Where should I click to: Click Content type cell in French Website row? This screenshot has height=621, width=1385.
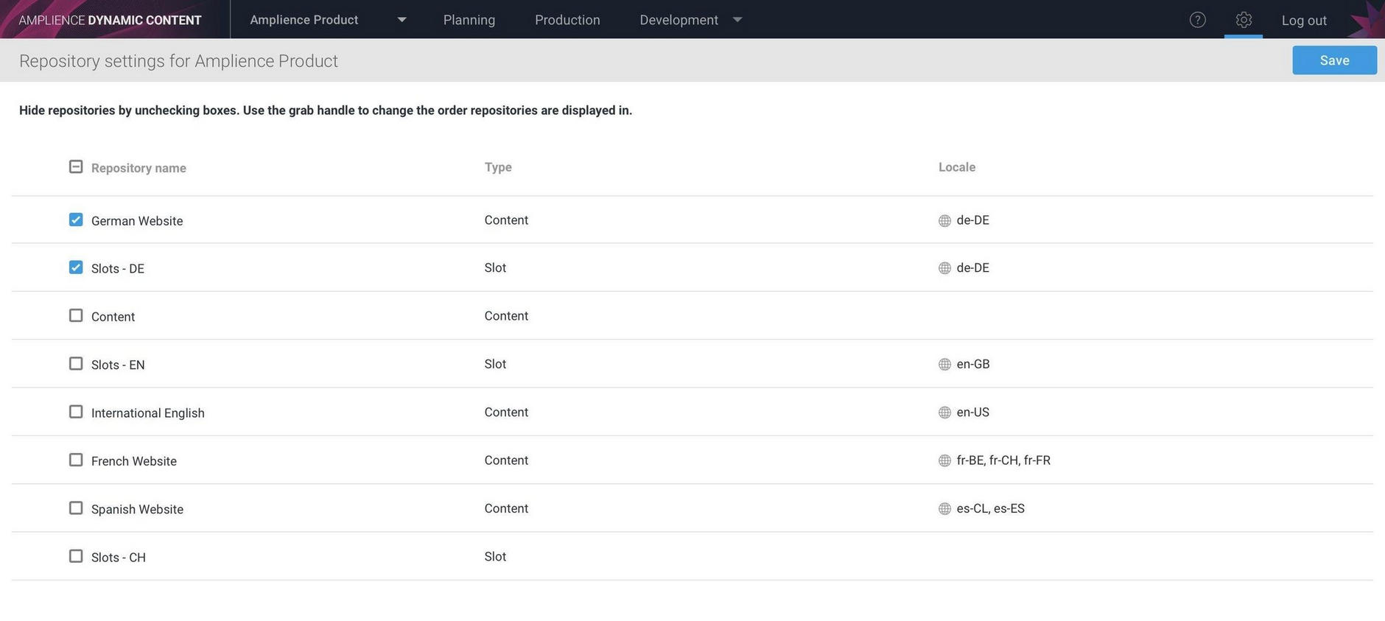[506, 460]
